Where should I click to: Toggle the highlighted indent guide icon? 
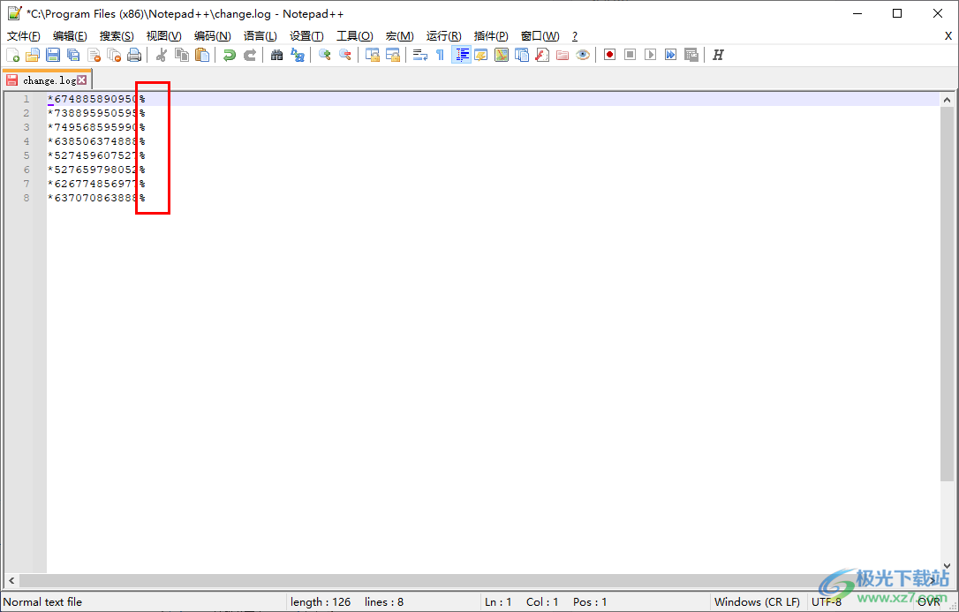coord(461,55)
